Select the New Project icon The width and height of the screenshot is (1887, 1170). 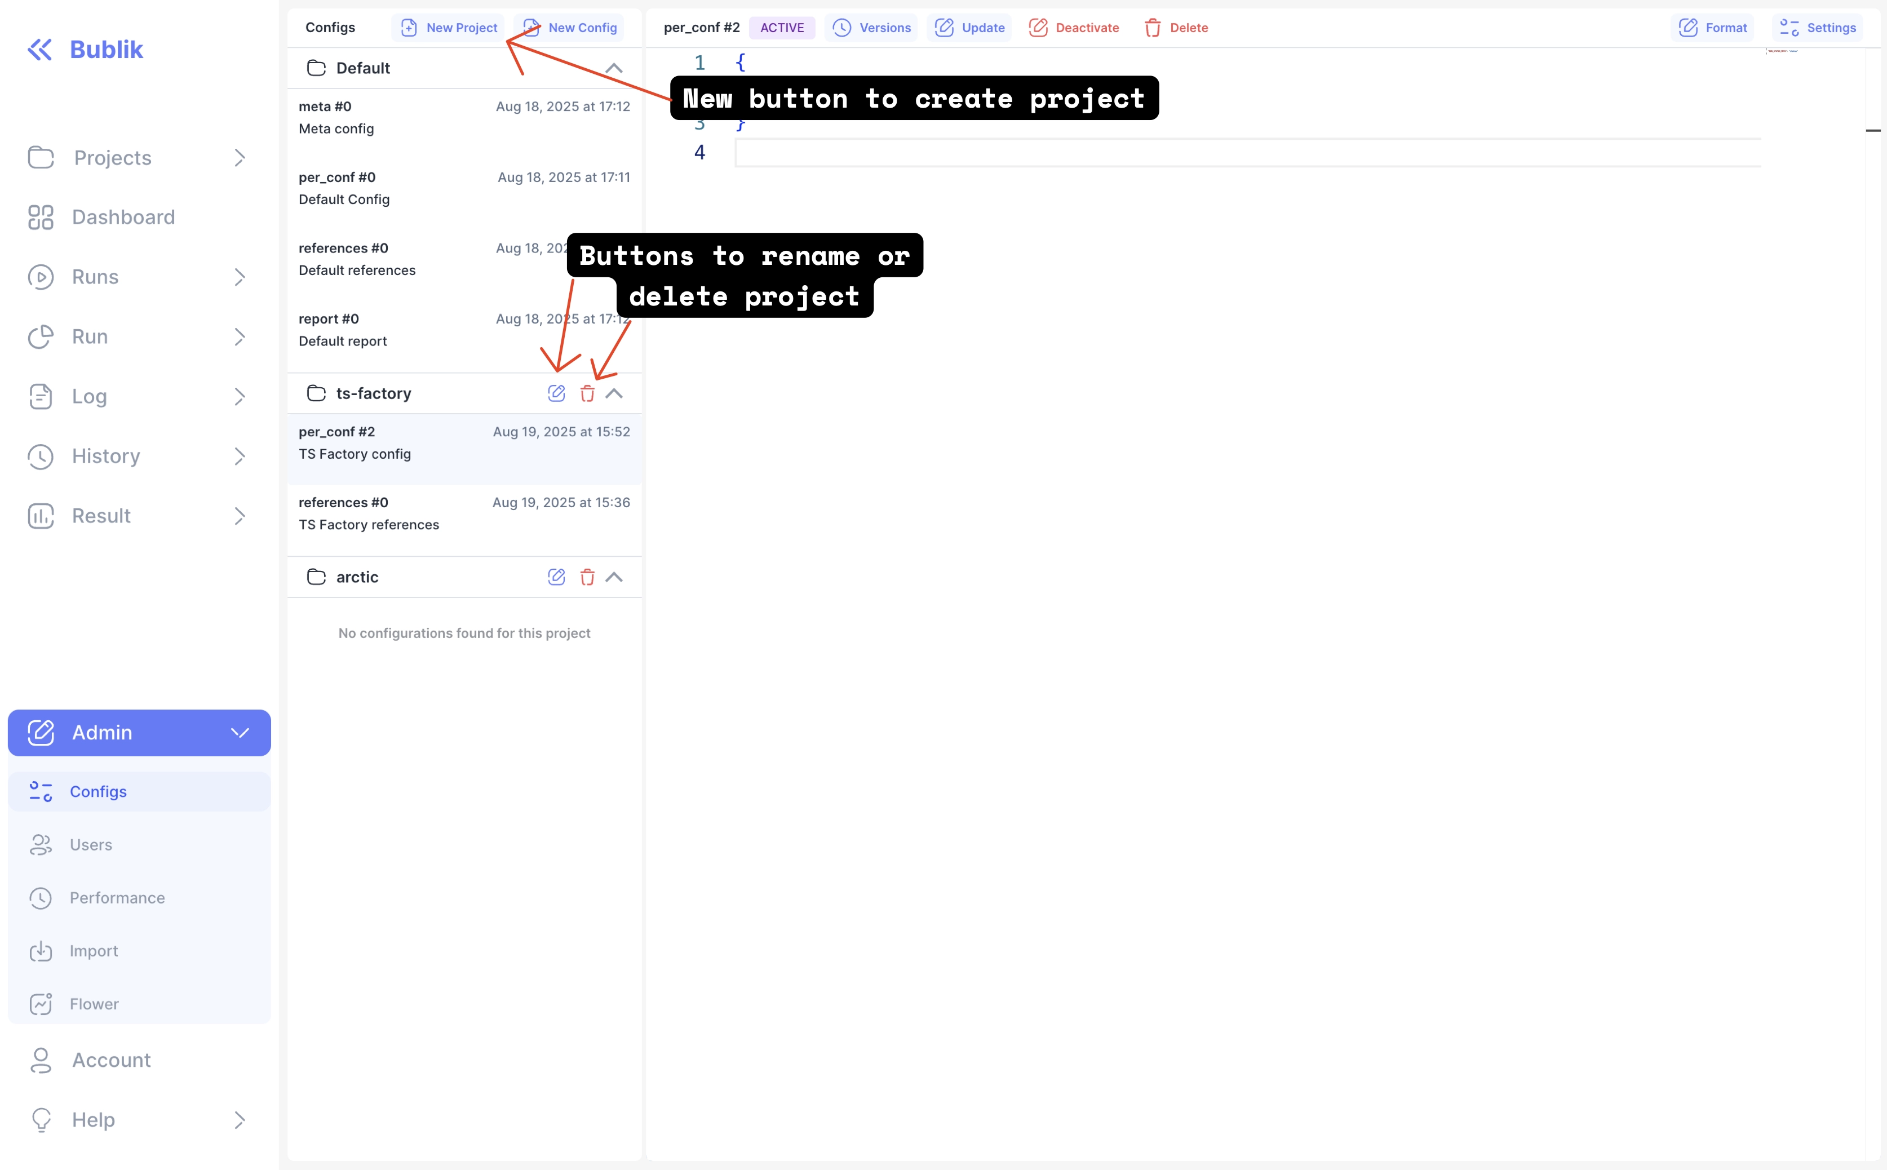coord(409,27)
